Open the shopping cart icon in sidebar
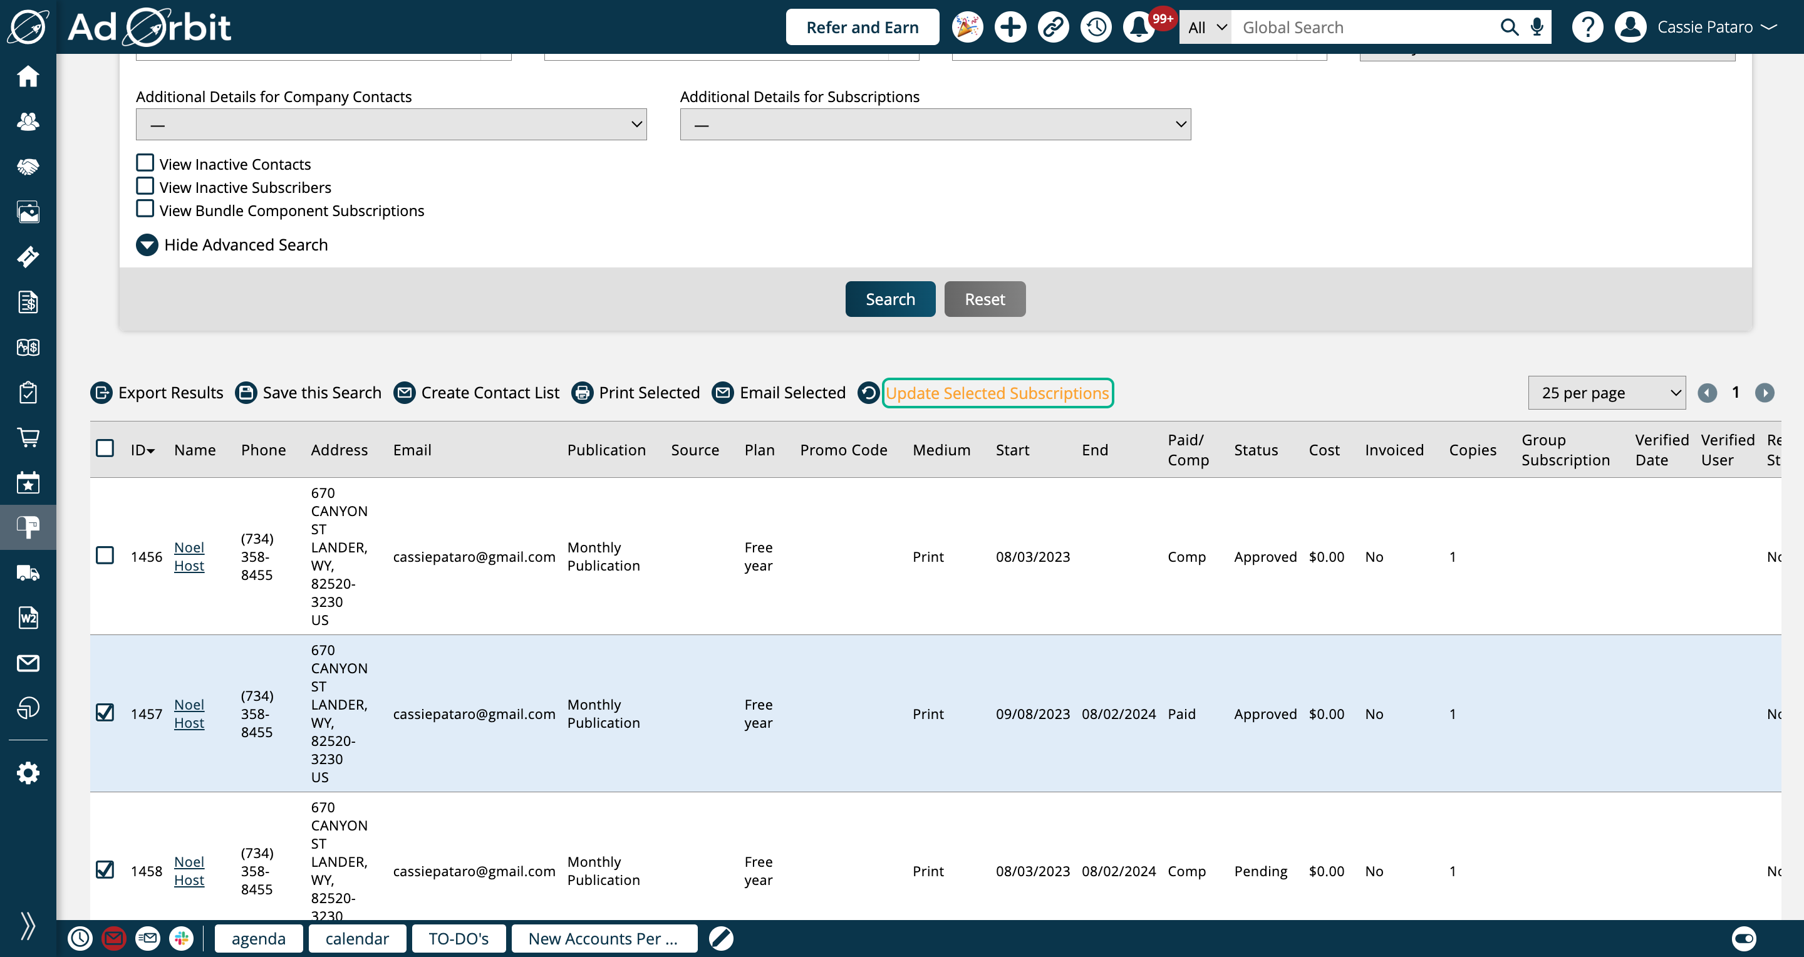 pyautogui.click(x=28, y=438)
